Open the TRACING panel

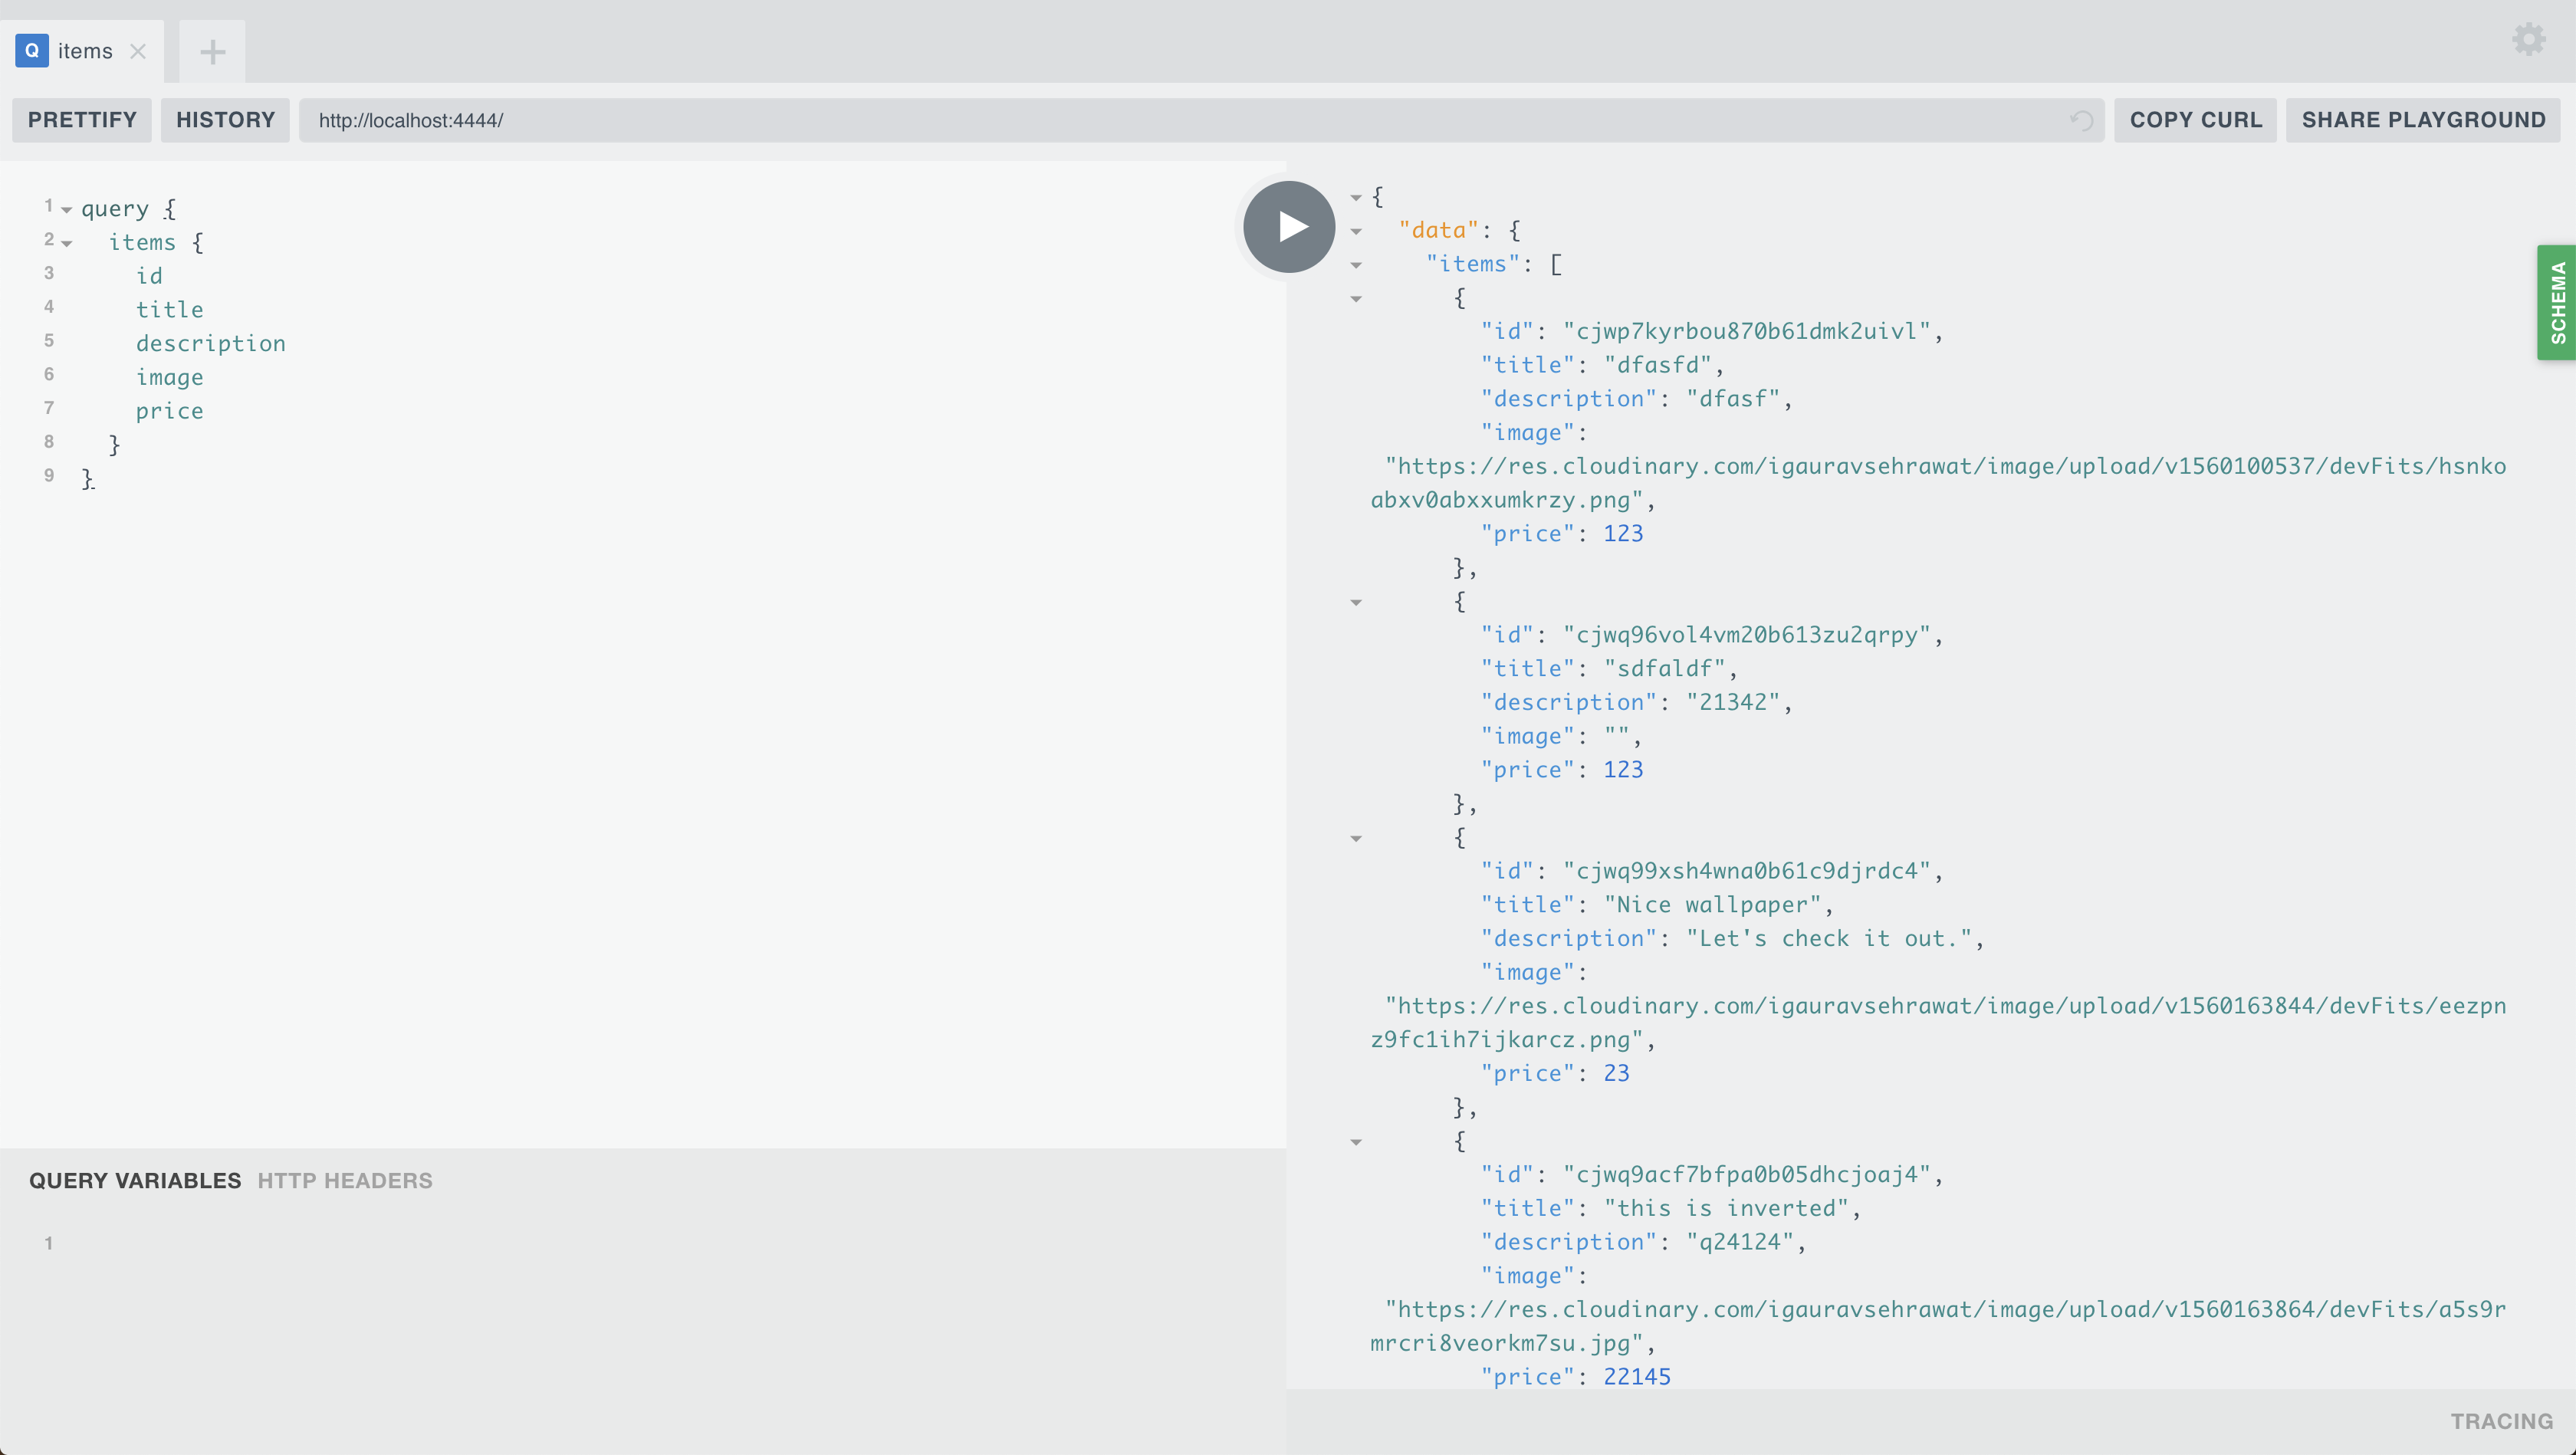(x=2501, y=1421)
